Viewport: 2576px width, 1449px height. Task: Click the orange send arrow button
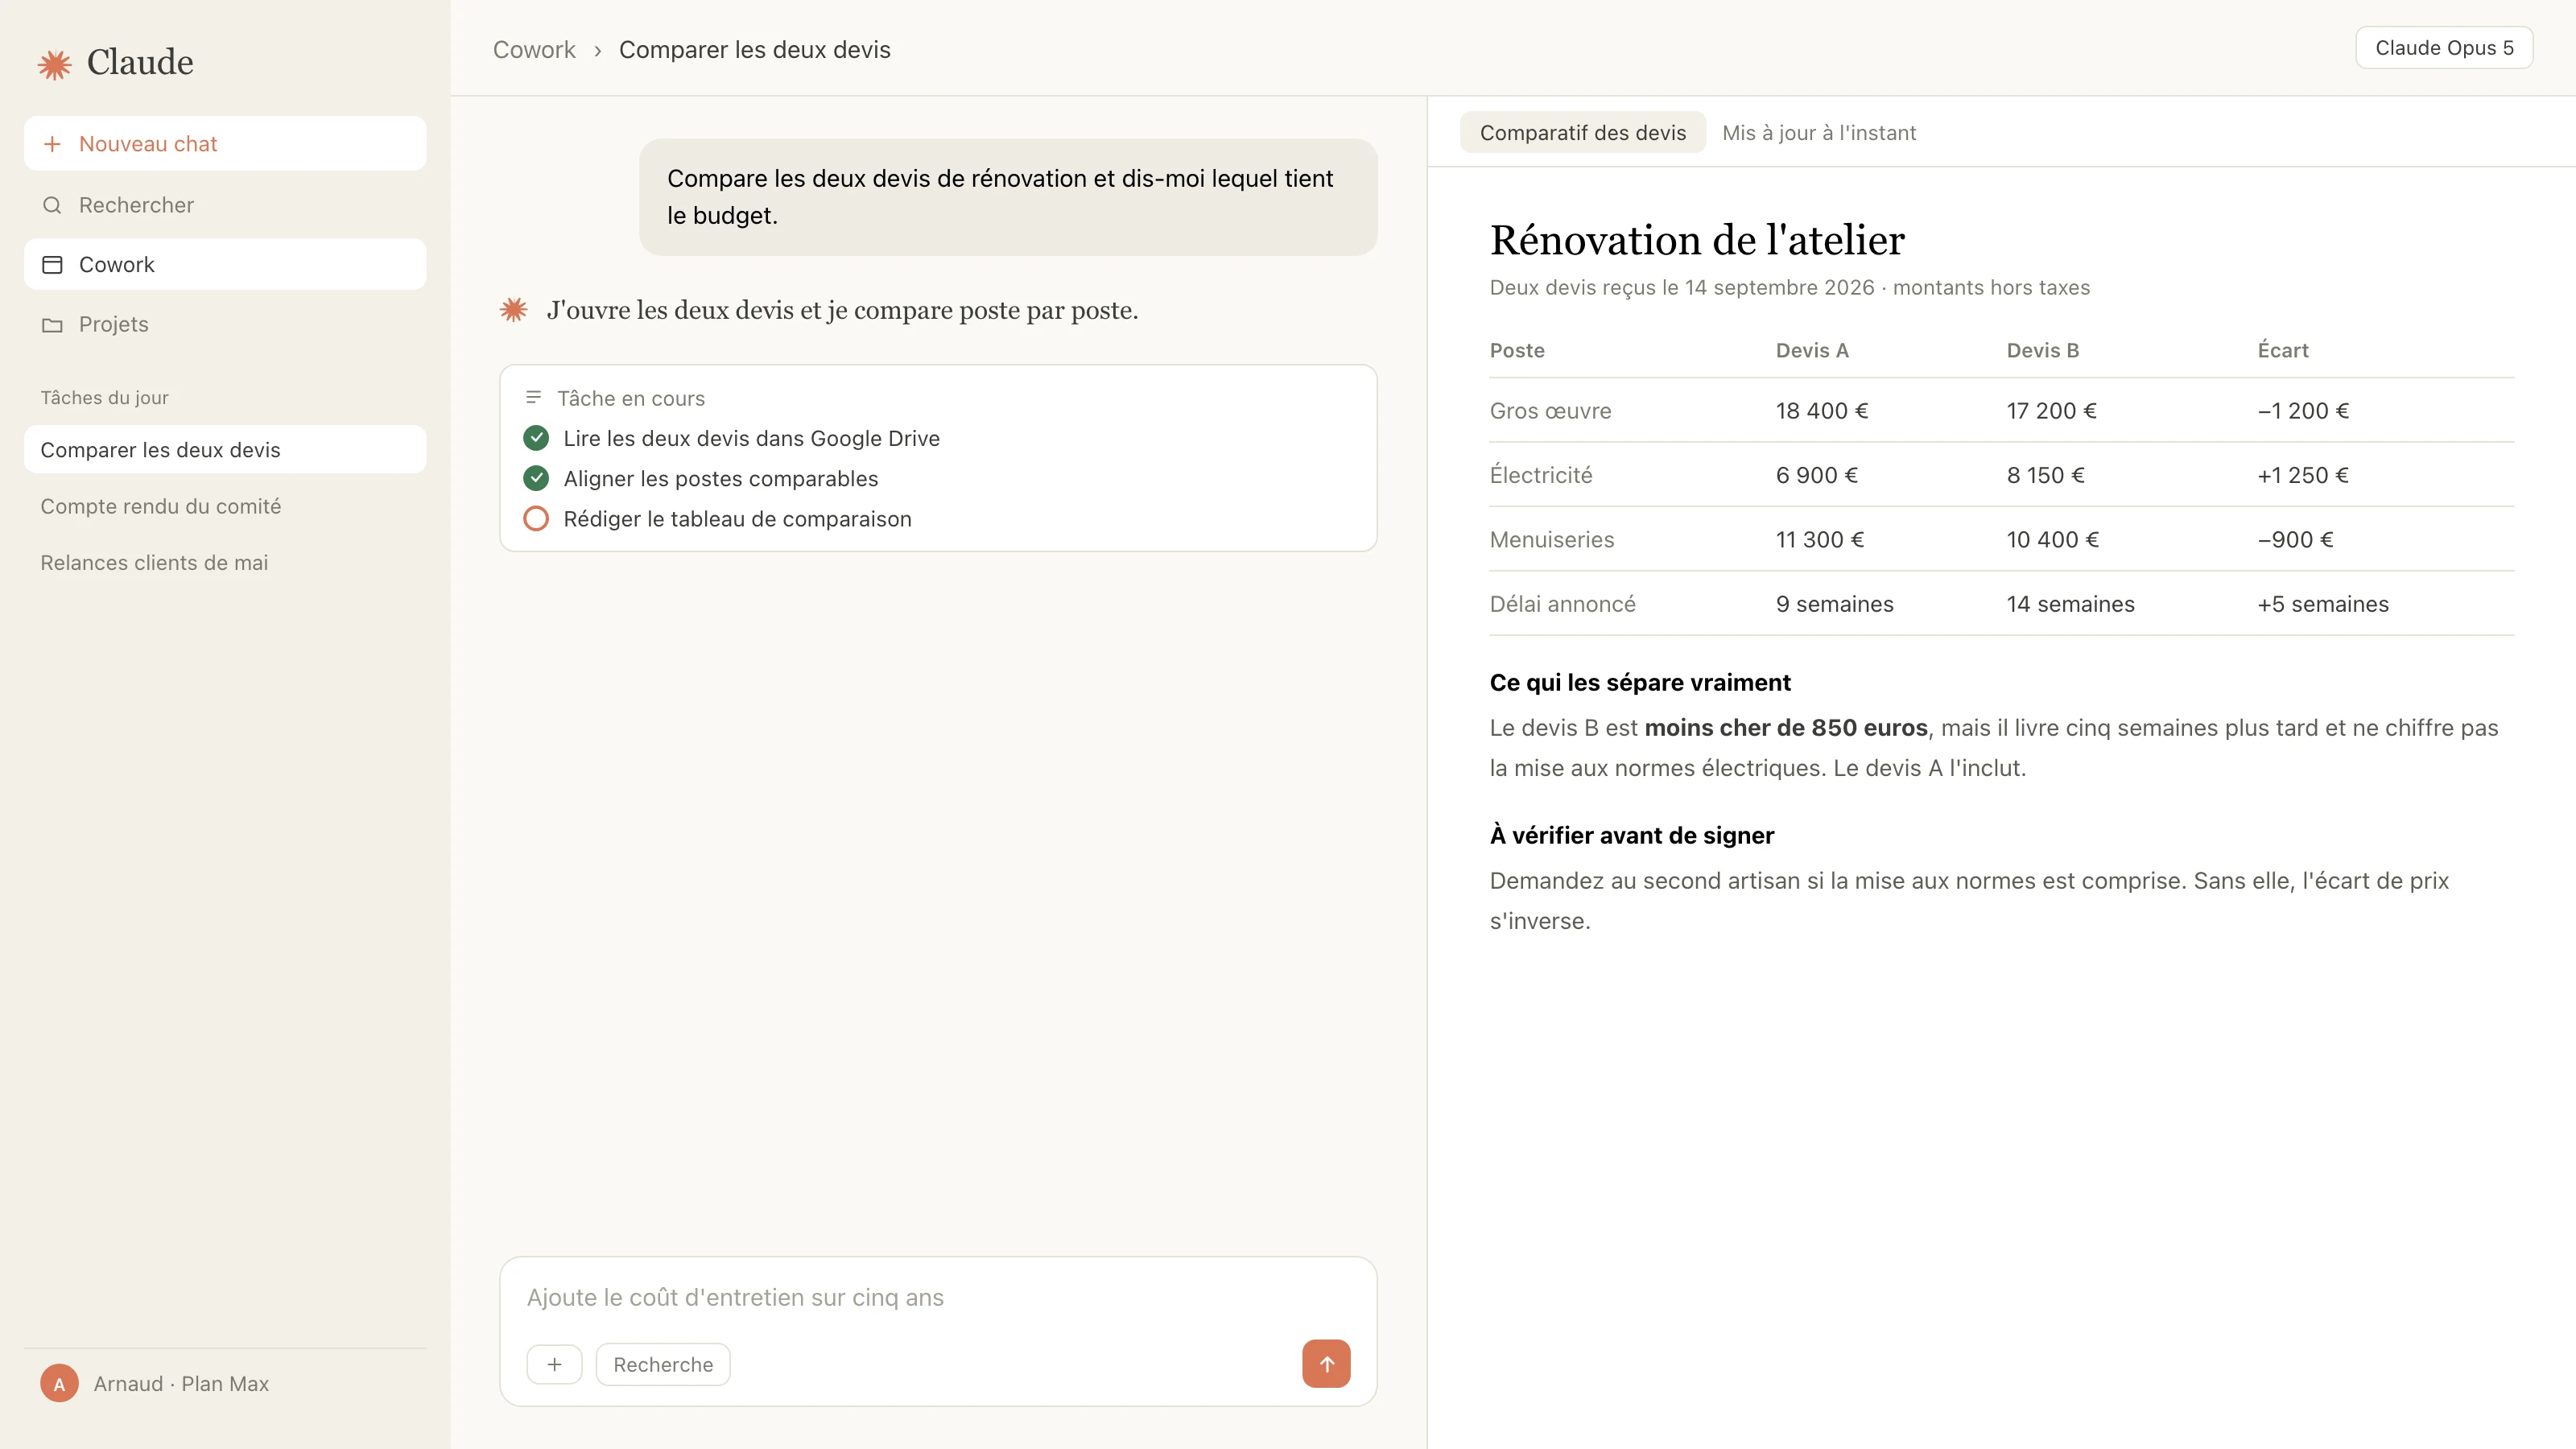pos(1326,1364)
